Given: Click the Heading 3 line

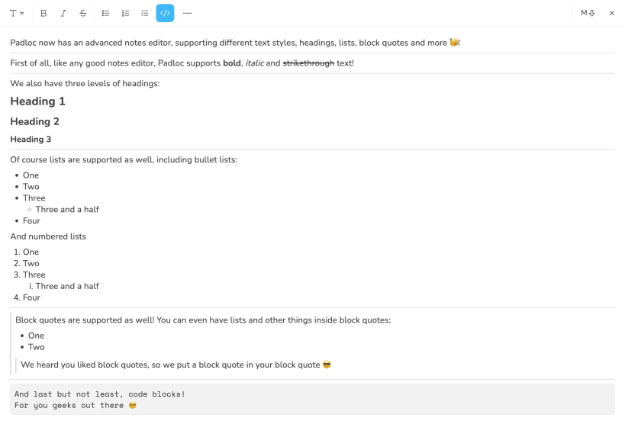Looking at the screenshot, I should point(31,140).
